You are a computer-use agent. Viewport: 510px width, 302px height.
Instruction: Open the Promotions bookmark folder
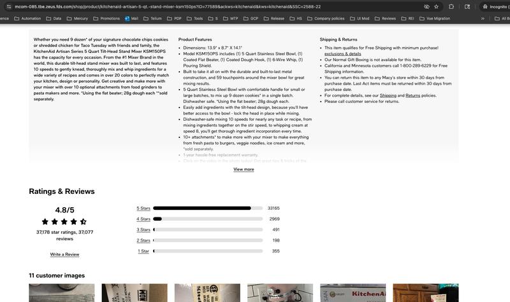pos(106,18)
